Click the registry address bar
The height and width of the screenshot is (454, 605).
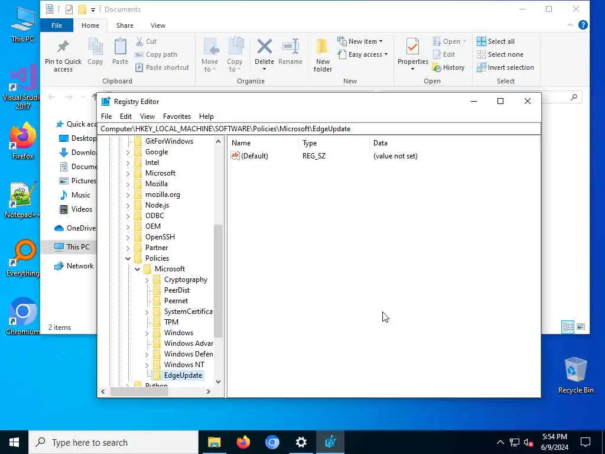318,129
